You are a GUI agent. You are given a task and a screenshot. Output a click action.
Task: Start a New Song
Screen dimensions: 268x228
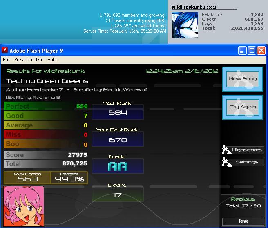[243, 79]
